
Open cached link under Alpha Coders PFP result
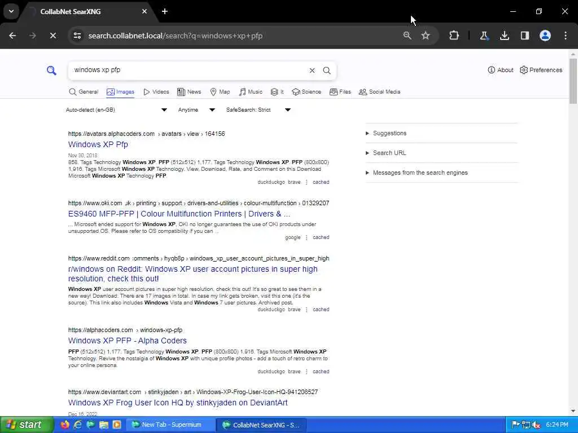(x=321, y=372)
